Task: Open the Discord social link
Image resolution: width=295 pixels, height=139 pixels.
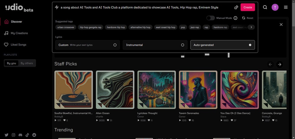Action: tap(20, 135)
